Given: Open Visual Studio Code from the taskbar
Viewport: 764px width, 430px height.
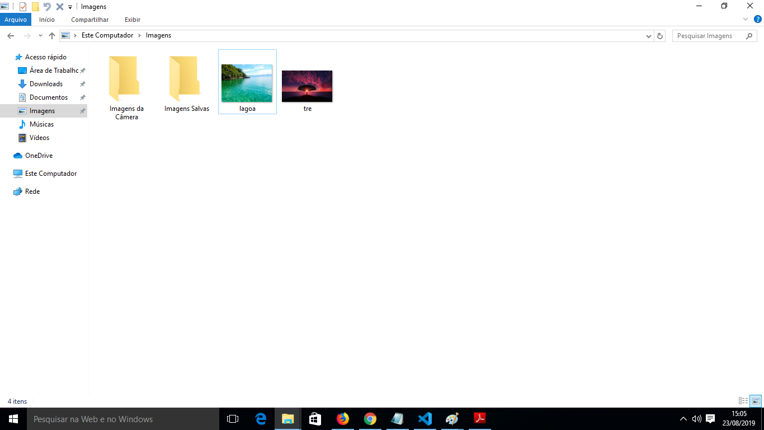Looking at the screenshot, I should 425,419.
